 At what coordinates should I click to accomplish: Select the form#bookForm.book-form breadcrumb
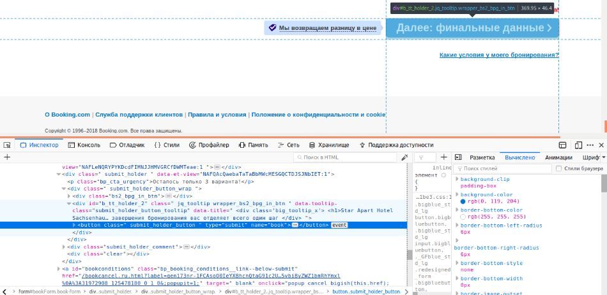50,292
